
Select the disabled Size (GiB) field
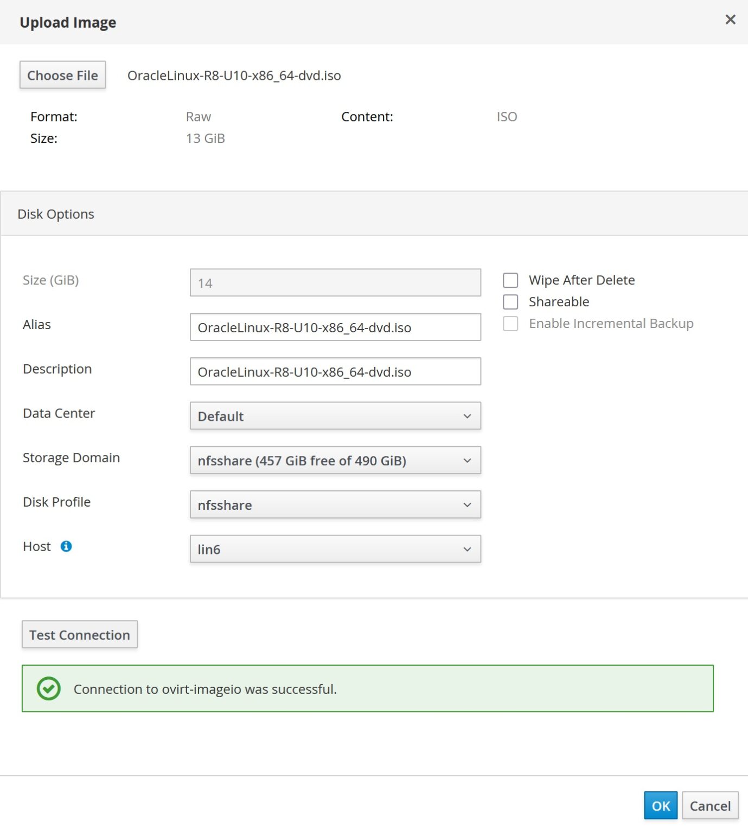[335, 282]
